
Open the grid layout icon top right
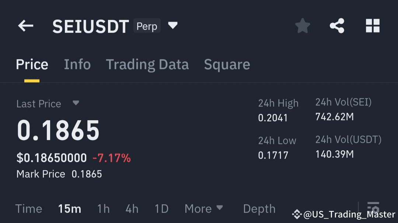point(373,25)
